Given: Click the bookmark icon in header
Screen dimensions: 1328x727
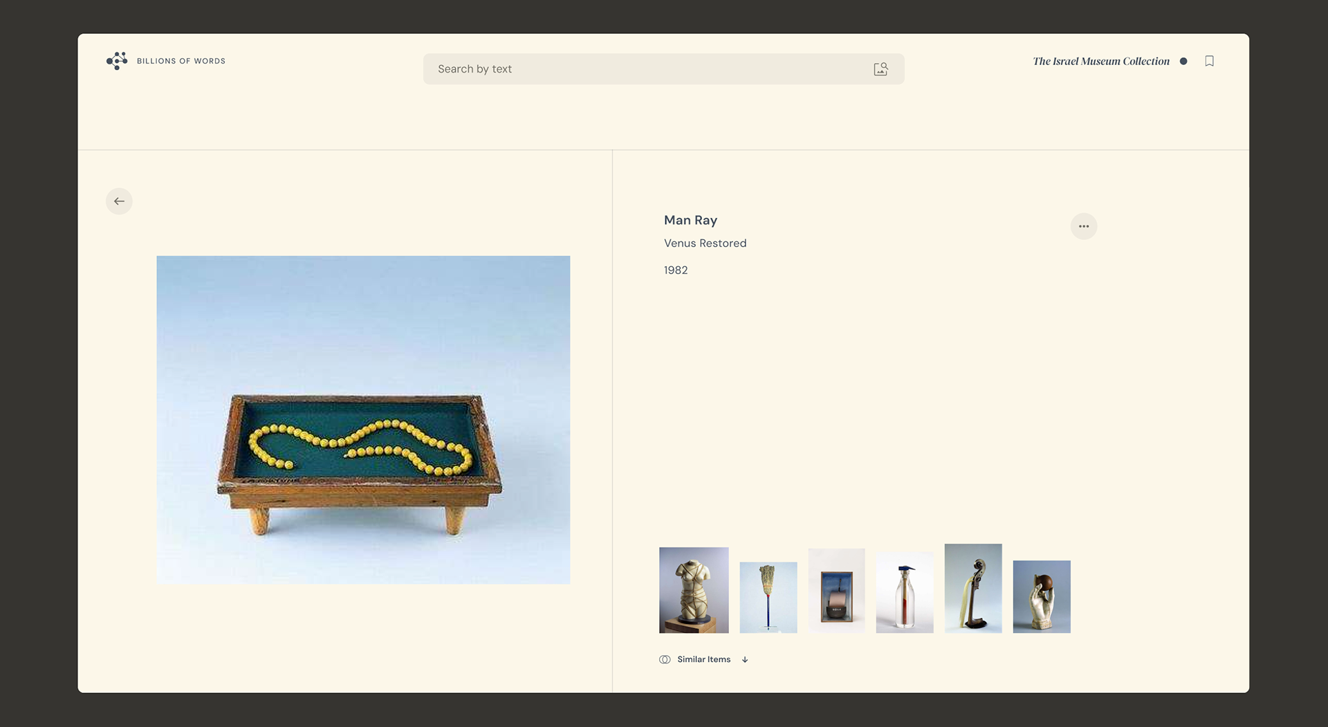Looking at the screenshot, I should pos(1209,61).
